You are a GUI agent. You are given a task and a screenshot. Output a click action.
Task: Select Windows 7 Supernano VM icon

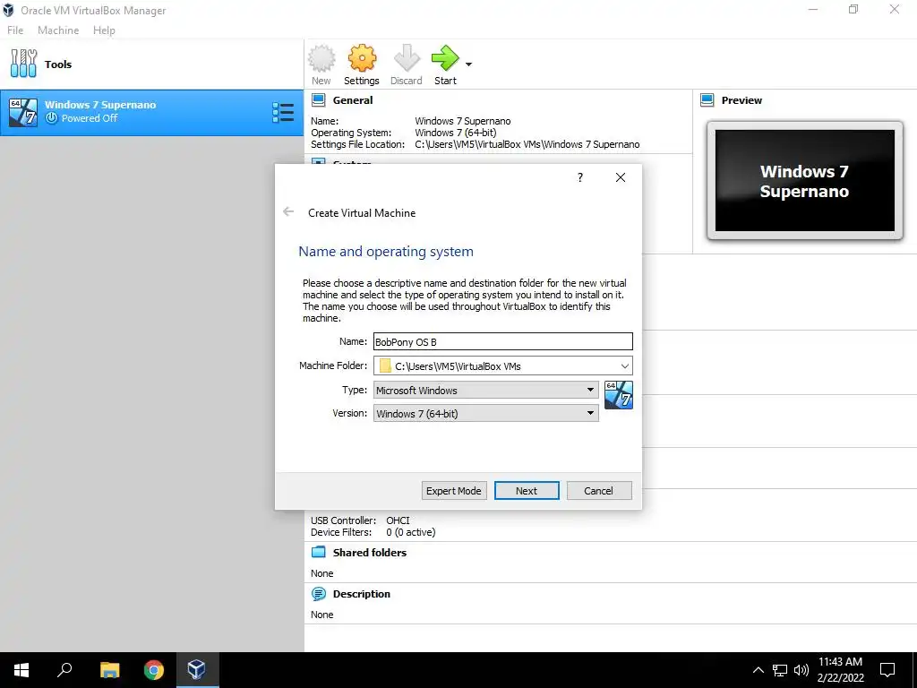23,112
